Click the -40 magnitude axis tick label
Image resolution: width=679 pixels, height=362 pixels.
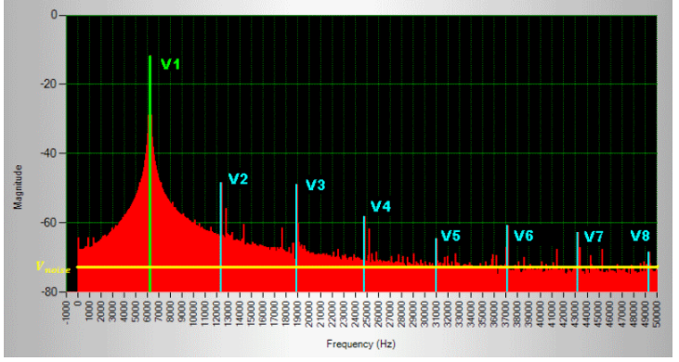click(48, 153)
